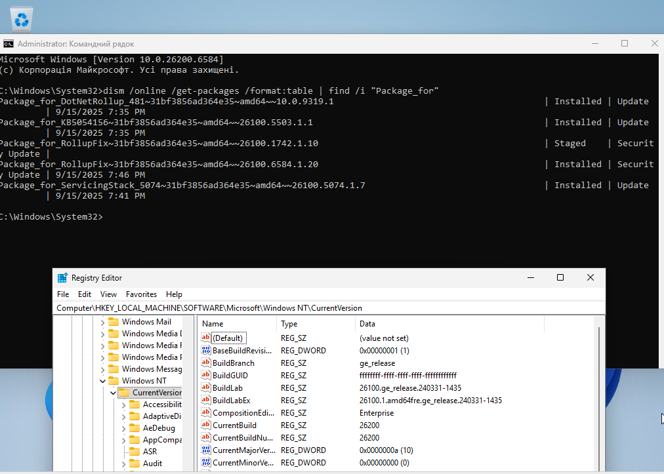This screenshot has width=664, height=474.
Task: Click the Registry Editor title bar icon
Action: point(62,278)
